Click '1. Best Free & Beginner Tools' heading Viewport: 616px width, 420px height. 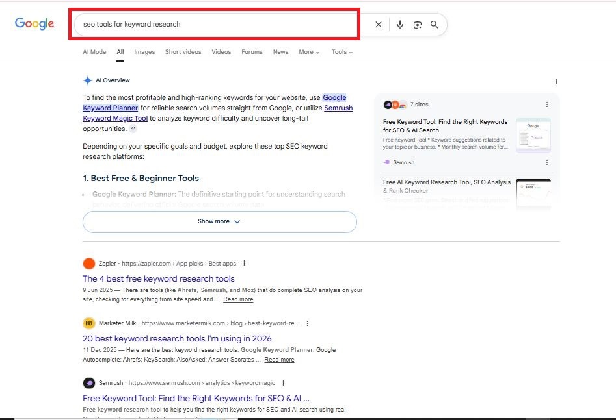pos(141,179)
